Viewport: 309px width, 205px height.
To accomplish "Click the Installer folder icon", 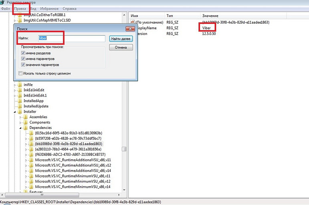I will pyautogui.click(x=20, y=112).
